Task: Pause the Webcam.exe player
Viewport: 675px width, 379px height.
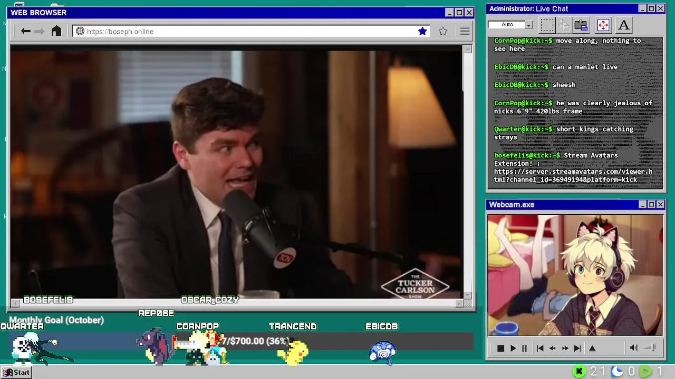Action: [524, 348]
